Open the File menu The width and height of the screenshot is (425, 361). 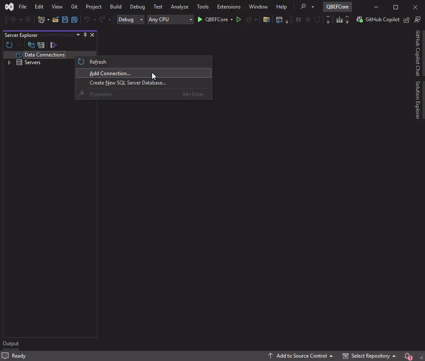point(23,7)
